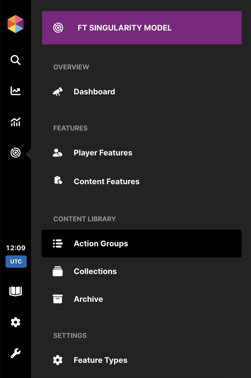Viewport: 251px width, 378px height.
Task: Click the Singularity target icon in left rail
Action: coord(15,153)
